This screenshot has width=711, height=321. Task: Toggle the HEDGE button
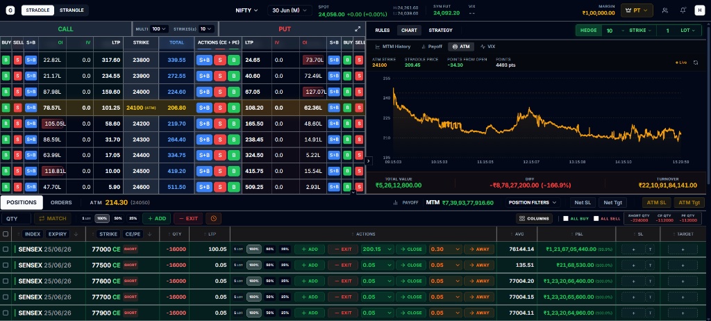pos(589,31)
